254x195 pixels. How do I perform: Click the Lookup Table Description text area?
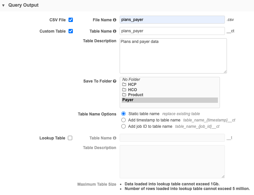(172, 162)
